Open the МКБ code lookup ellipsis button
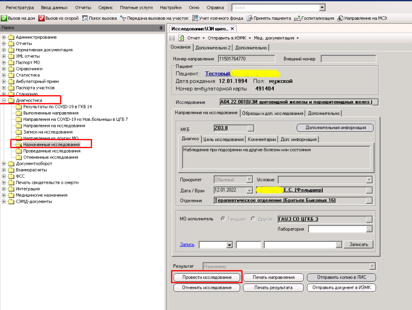The height and width of the screenshot is (310, 412). [251, 128]
